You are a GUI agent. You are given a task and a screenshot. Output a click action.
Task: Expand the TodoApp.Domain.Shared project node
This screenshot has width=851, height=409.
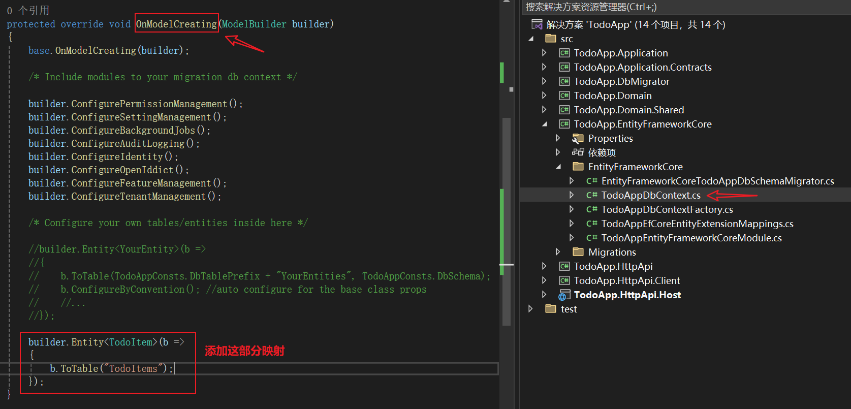pos(545,110)
